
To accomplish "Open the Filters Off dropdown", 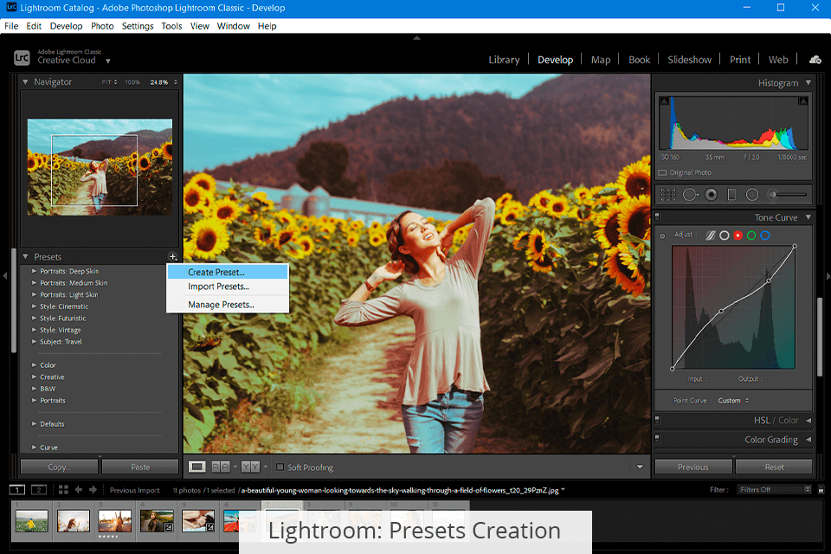I will pos(774,490).
